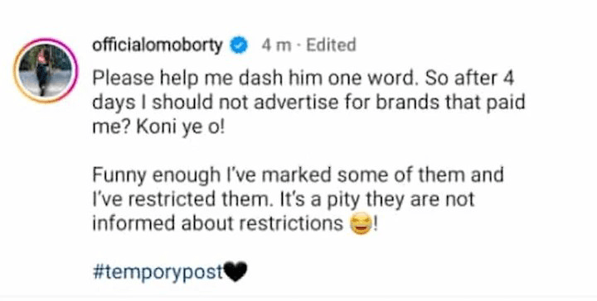Open officialomoborty's profile picture with story ring
The image size is (597, 301).
pyautogui.click(x=46, y=70)
